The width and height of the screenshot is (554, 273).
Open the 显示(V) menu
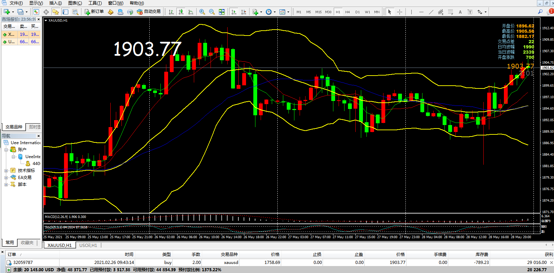point(36,3)
